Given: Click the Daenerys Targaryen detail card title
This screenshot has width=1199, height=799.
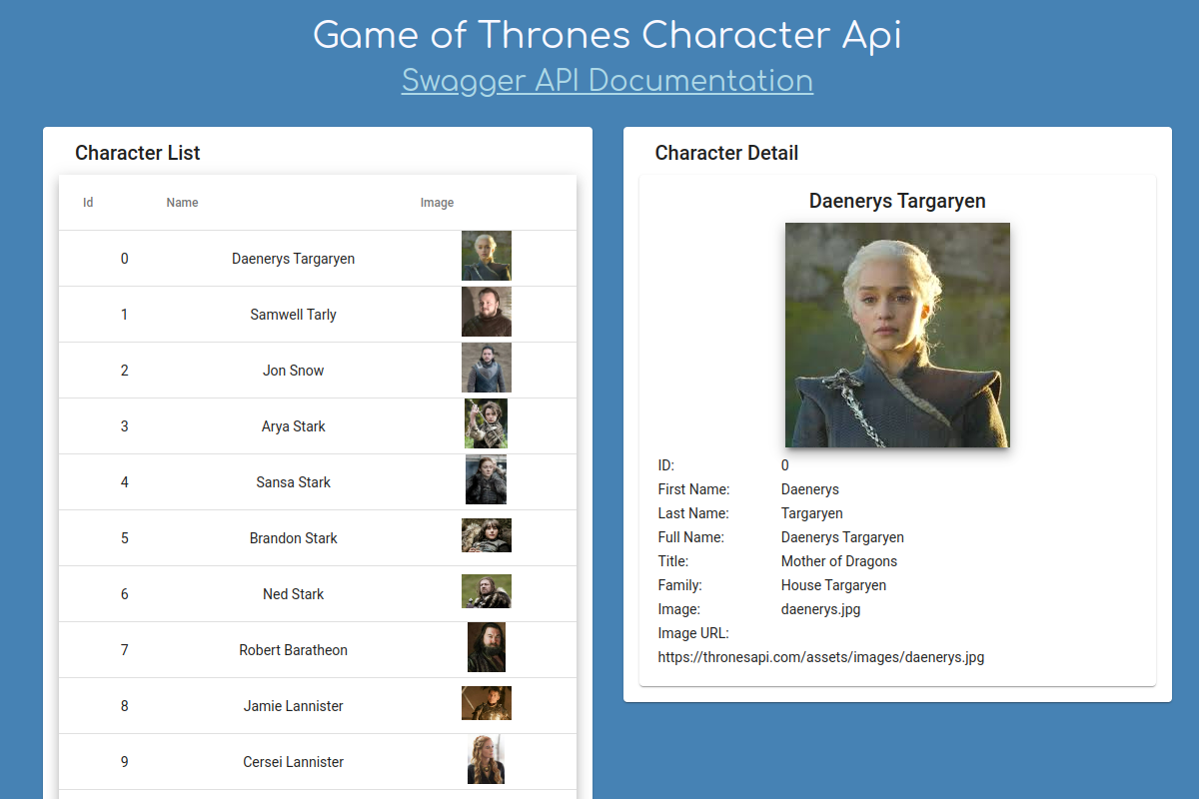Looking at the screenshot, I should tap(897, 201).
